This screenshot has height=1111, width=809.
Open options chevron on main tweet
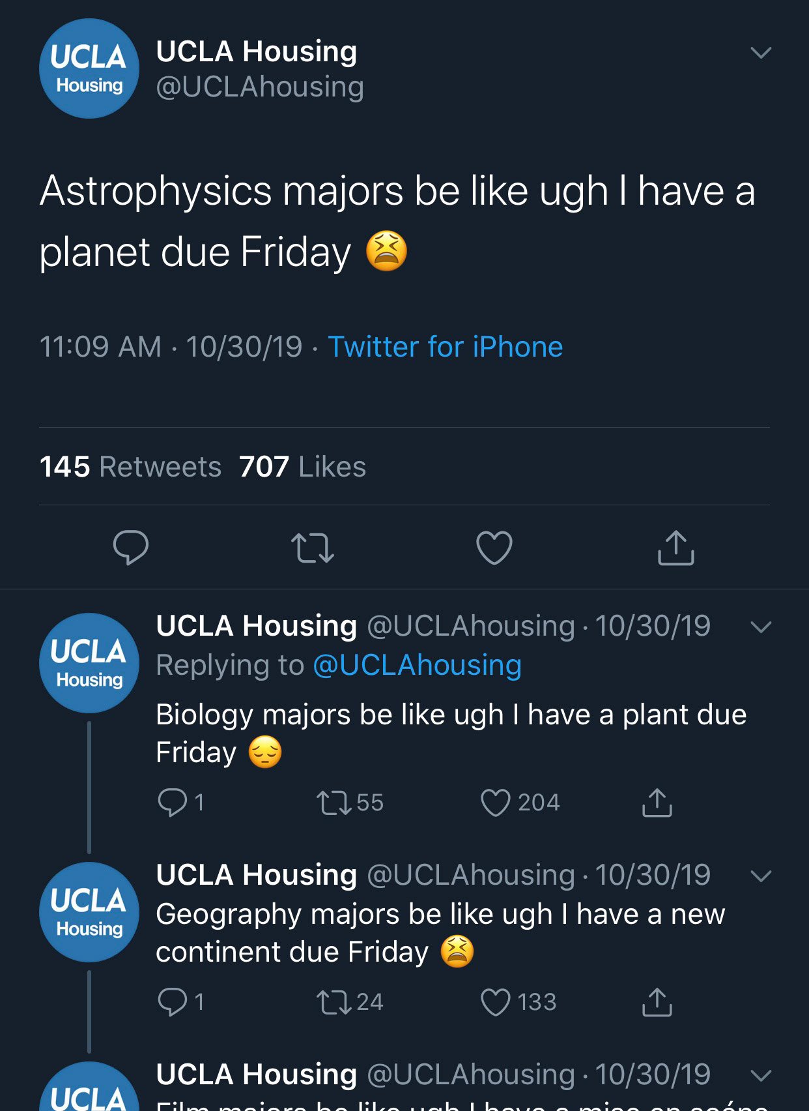(760, 52)
